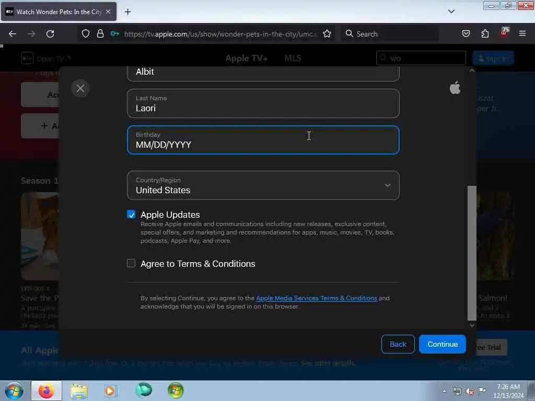Bookmark this page with the star icon
The height and width of the screenshot is (401, 535).
pos(327,33)
